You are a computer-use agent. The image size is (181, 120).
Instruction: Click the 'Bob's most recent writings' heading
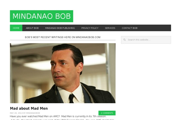click(x=62, y=37)
